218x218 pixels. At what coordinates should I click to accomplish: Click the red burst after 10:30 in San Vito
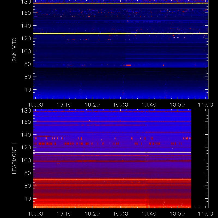(x=128, y=65)
